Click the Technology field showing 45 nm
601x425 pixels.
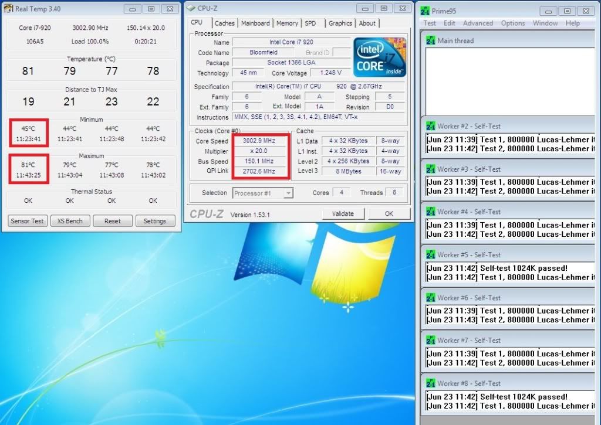[248, 73]
